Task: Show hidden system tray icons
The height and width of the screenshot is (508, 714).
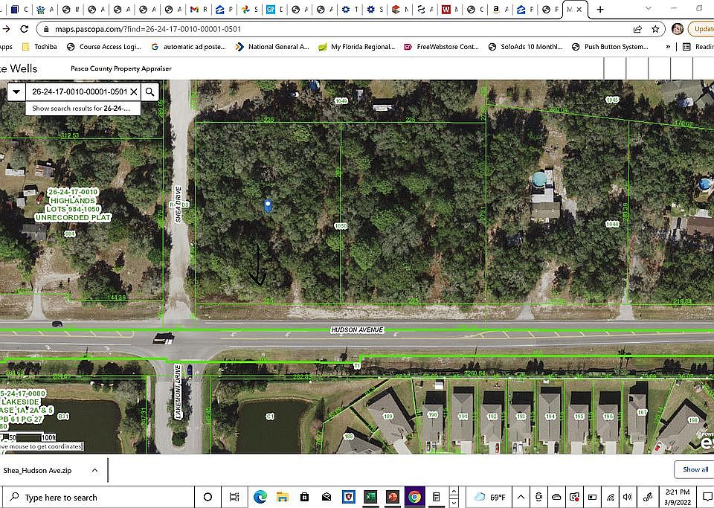Action: (x=519, y=497)
